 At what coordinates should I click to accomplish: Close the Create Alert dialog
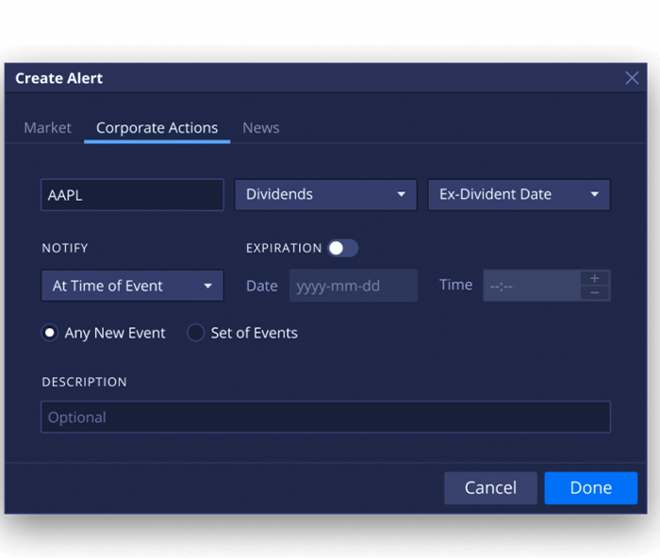(632, 78)
